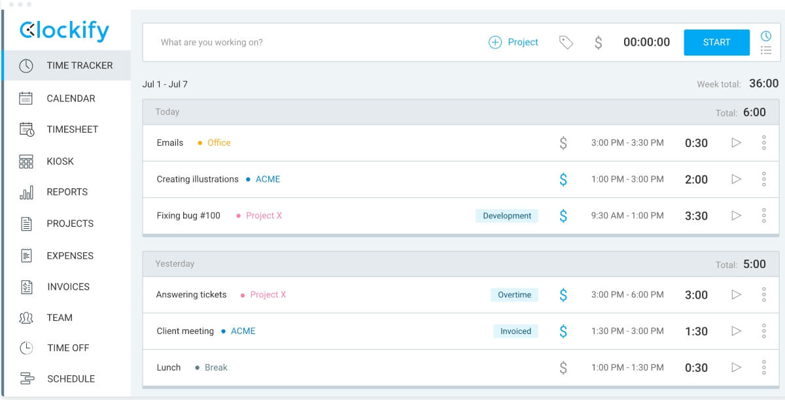Go to TIMESHEET menu item
This screenshot has width=785, height=400.
tap(73, 129)
